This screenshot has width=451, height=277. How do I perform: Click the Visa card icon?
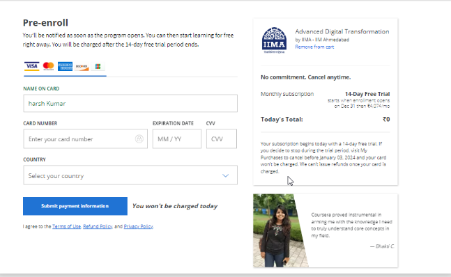[31, 66]
